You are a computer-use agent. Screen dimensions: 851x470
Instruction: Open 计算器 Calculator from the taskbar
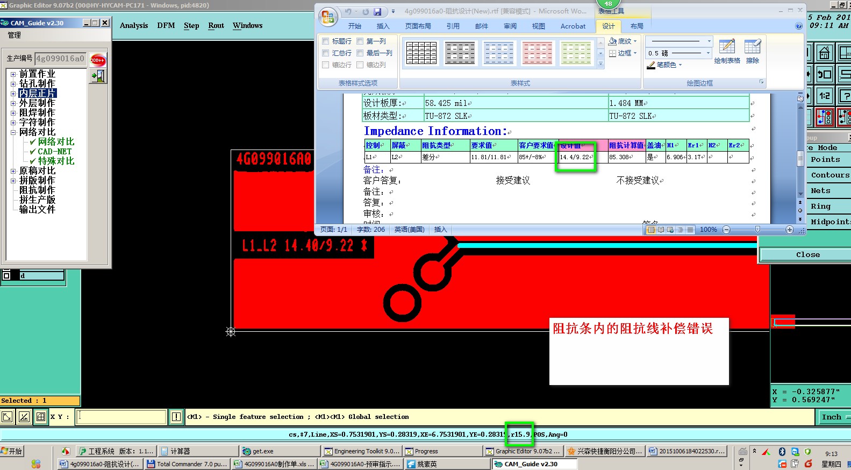199,451
